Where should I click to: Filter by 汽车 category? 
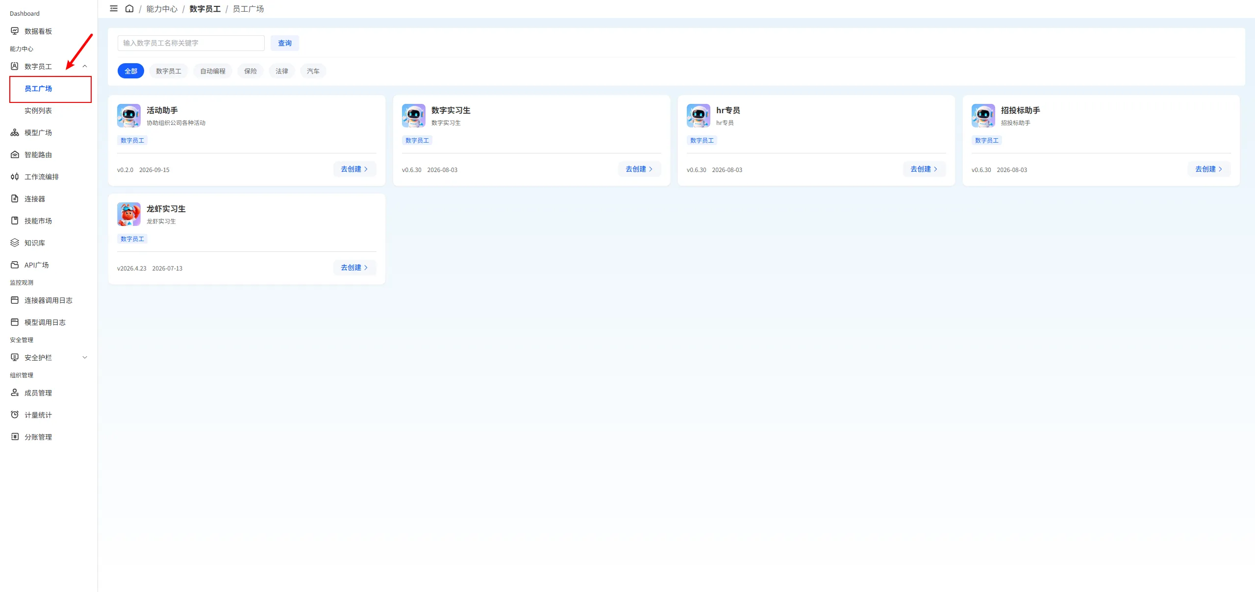click(313, 71)
